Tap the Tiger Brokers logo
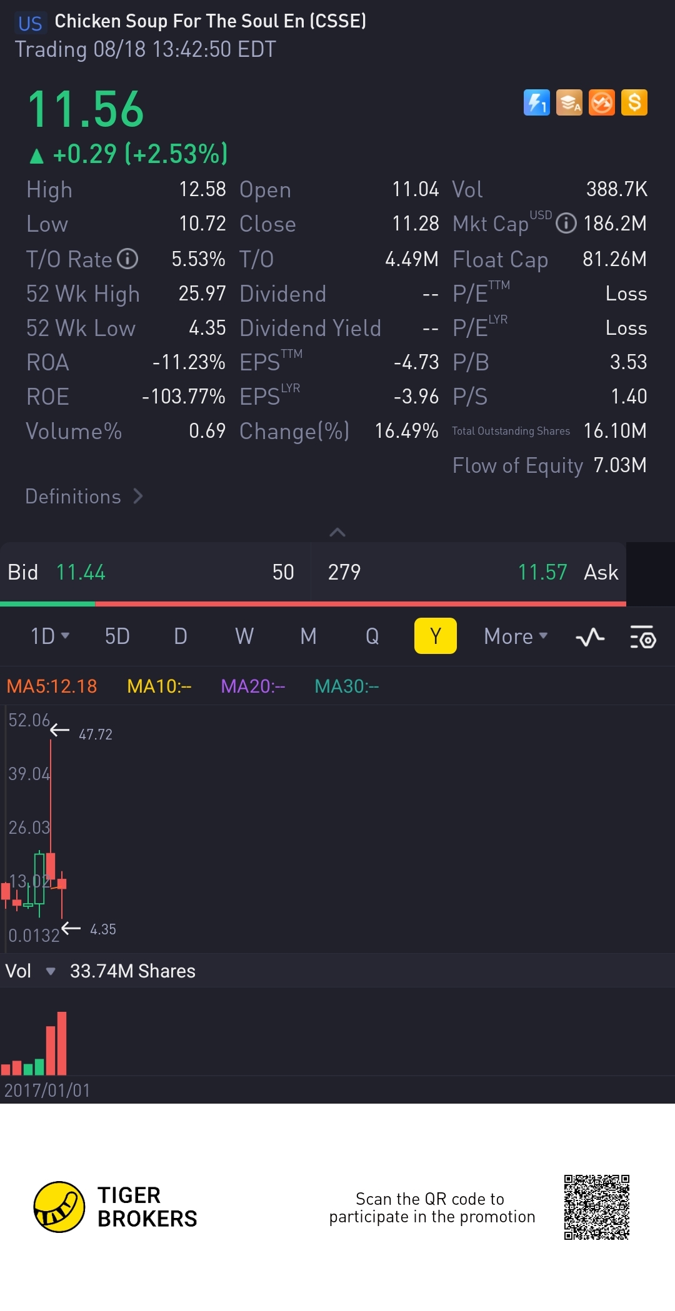The height and width of the screenshot is (1311, 675). tap(59, 1207)
